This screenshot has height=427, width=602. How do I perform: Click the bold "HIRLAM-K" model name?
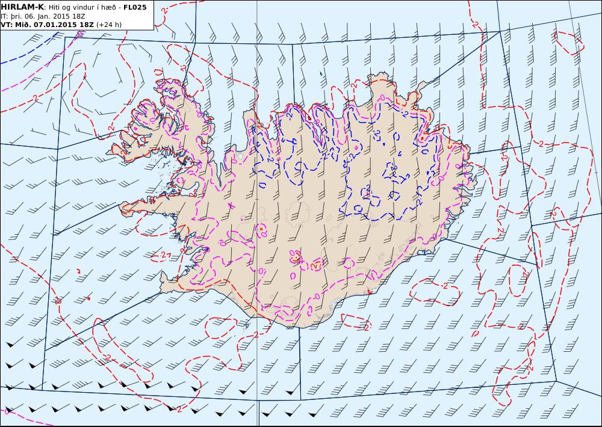[22, 7]
